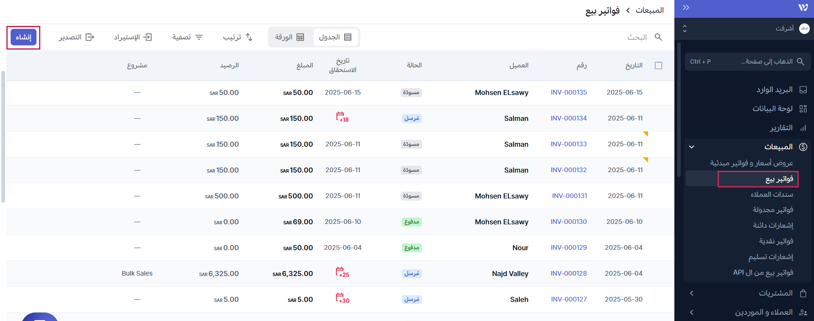Image resolution: width=814 pixels, height=321 pixels.
Task: Click the search magnifier icon in toolbar
Action: pyautogui.click(x=658, y=37)
